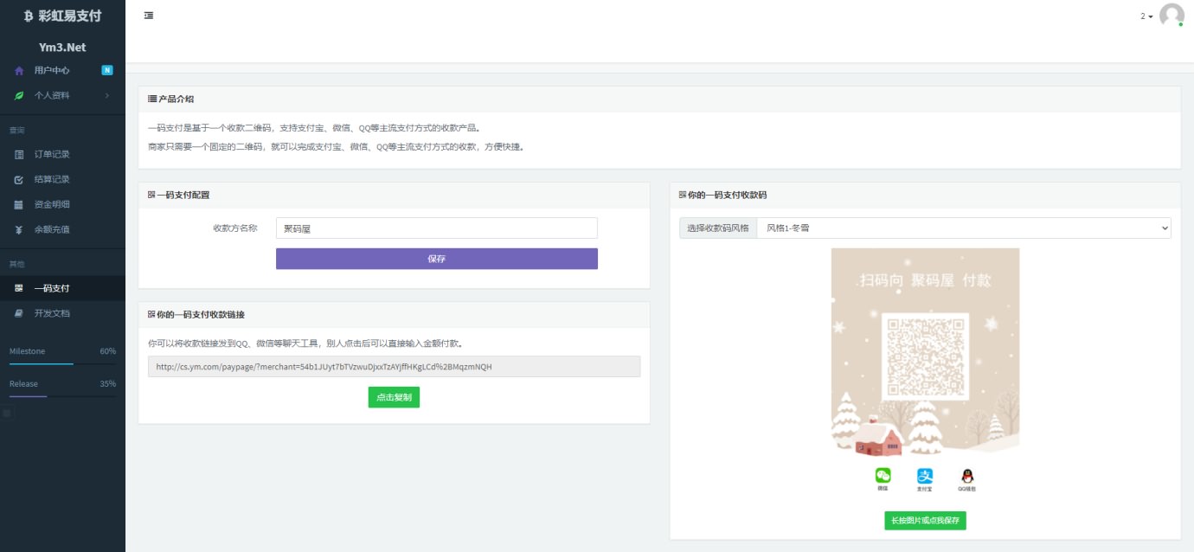
Task: Click the Alipay icon under the QR poster
Action: point(925,475)
